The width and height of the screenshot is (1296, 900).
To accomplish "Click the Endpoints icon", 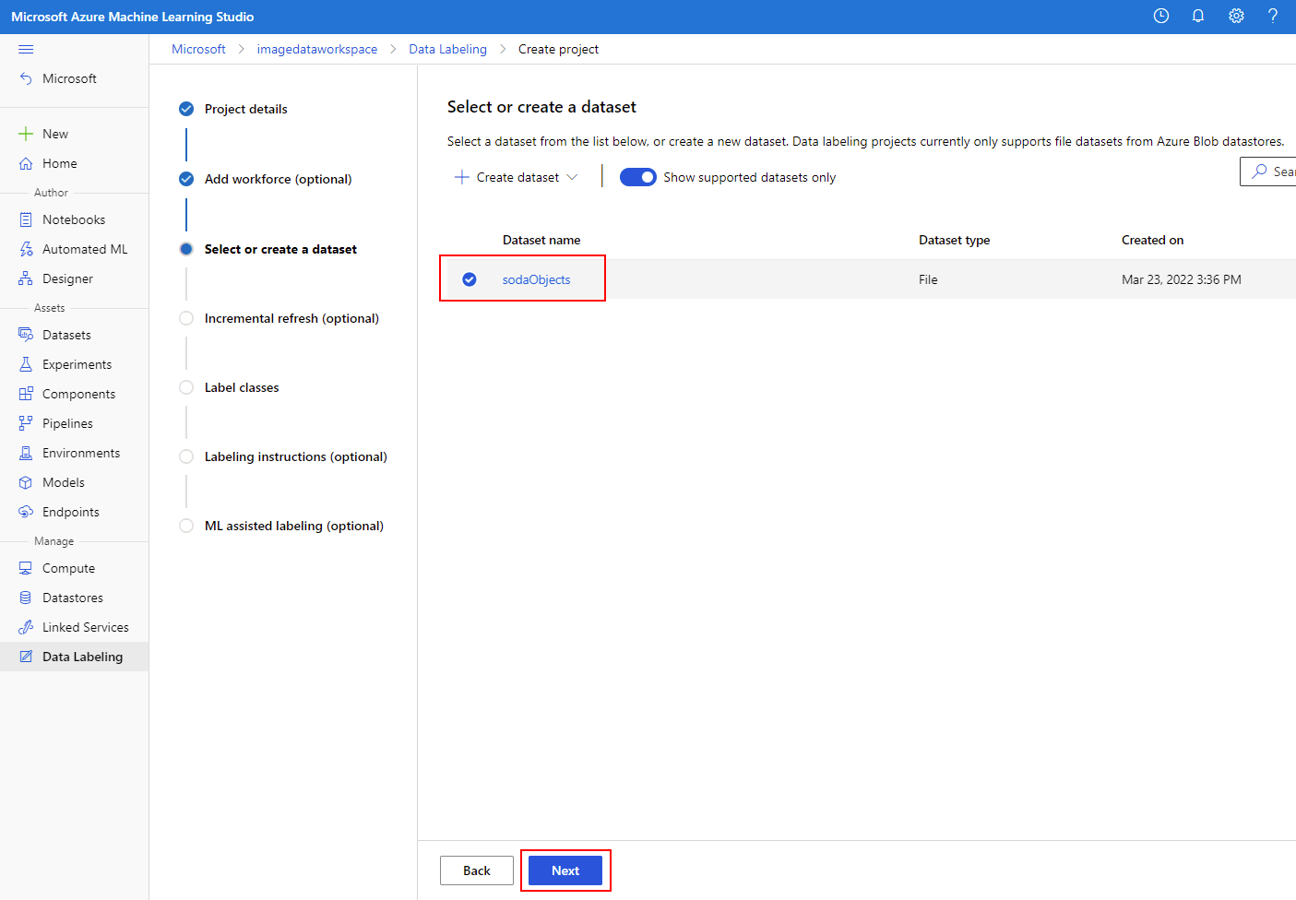I will (x=26, y=512).
